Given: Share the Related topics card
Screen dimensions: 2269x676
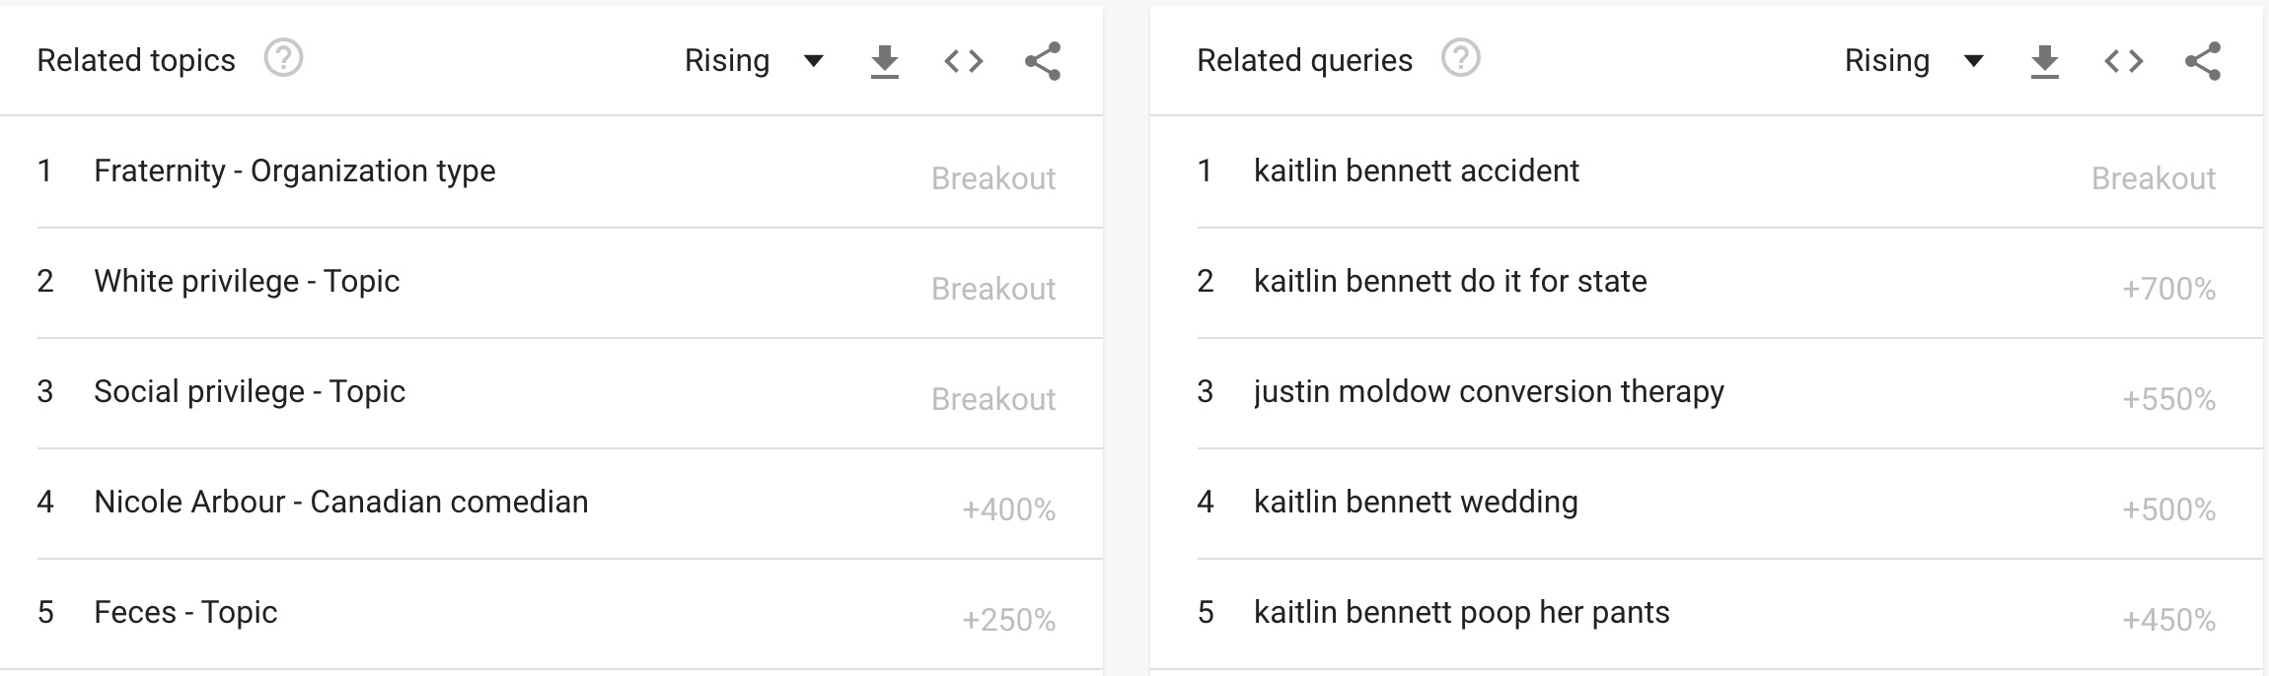Looking at the screenshot, I should click(x=1043, y=61).
